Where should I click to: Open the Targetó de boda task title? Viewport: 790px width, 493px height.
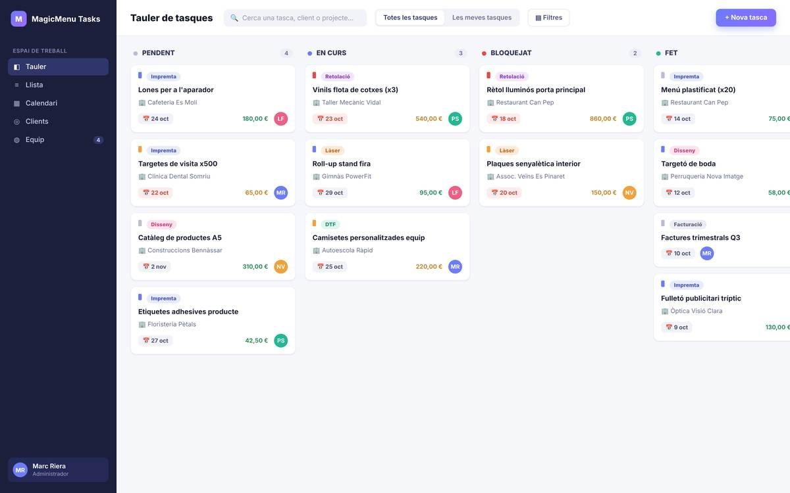tap(689, 164)
